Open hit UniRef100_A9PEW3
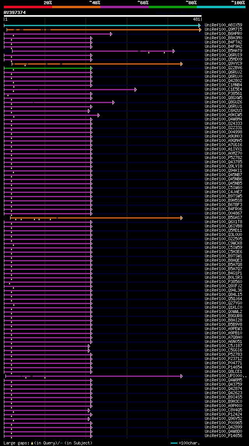 click(x=223, y=329)
